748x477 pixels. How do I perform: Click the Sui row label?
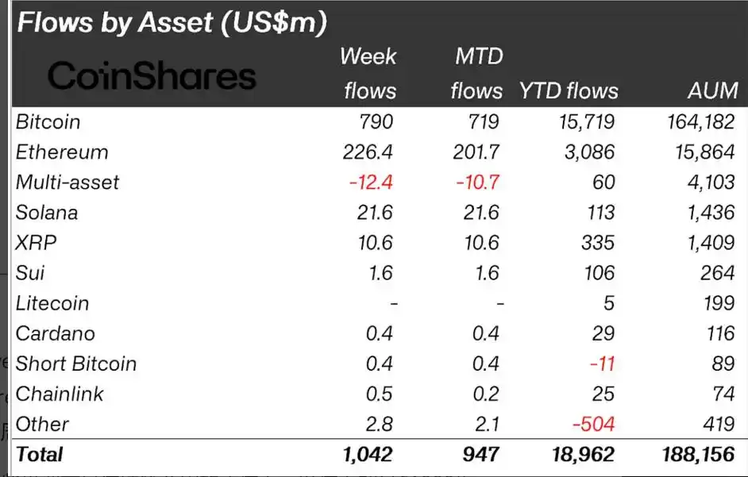pyautogui.click(x=30, y=272)
